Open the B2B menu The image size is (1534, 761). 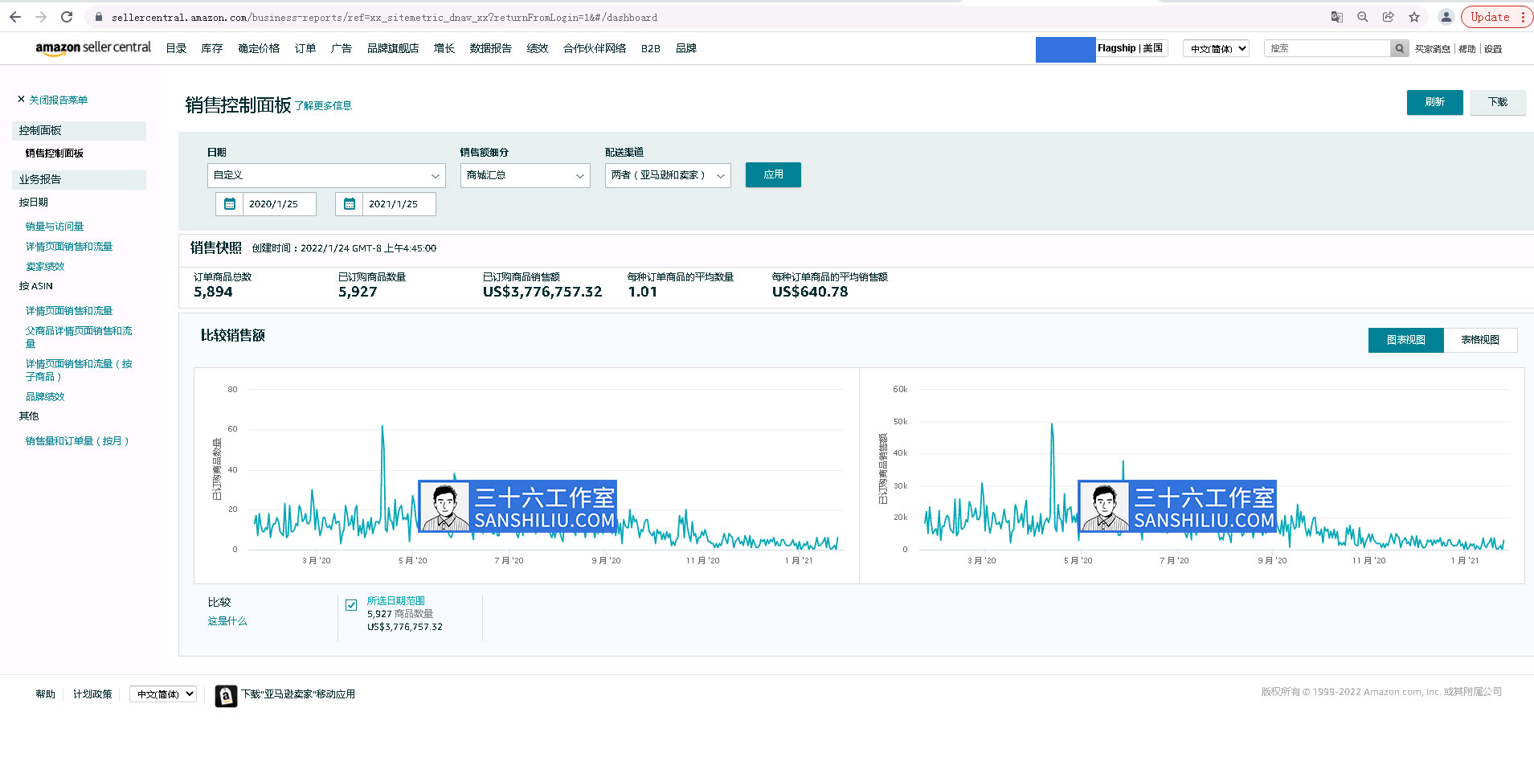pyautogui.click(x=651, y=49)
